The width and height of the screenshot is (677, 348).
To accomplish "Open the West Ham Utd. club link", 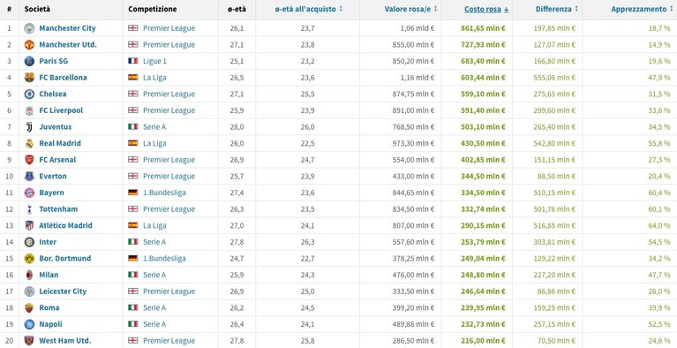I will click(64, 340).
